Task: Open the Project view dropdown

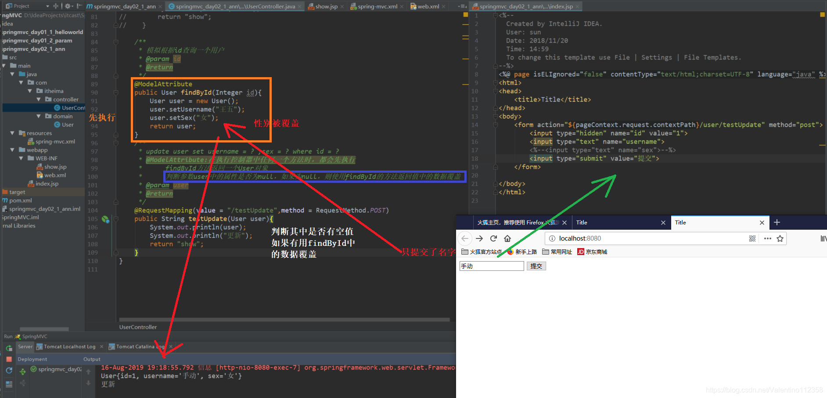Action: 47,6
